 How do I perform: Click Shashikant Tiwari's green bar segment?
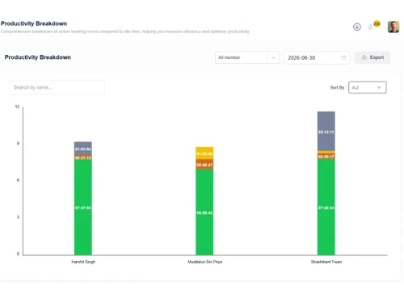(326, 207)
